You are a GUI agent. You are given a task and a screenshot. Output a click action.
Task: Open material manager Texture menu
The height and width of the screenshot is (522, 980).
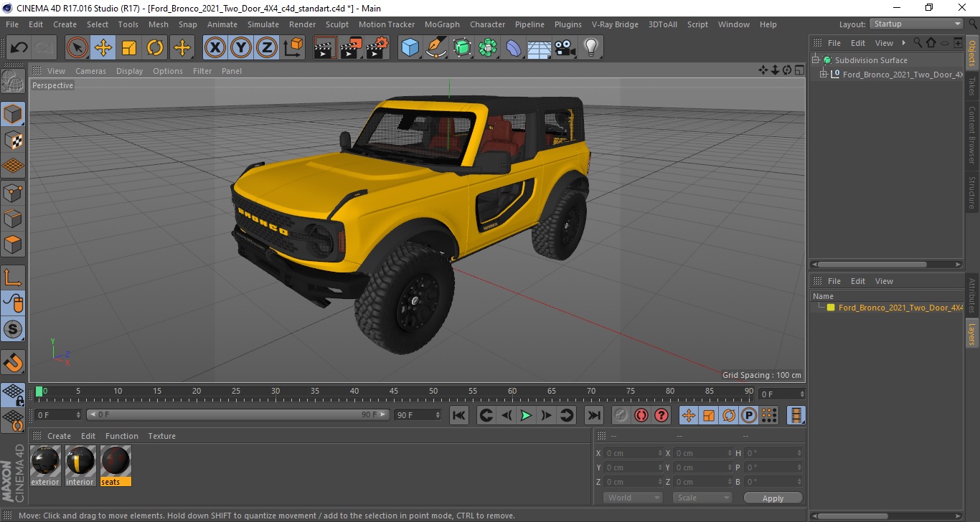161,436
